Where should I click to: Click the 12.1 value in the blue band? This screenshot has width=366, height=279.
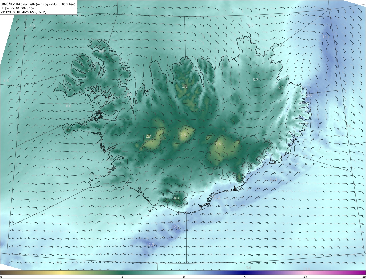[326, 37]
